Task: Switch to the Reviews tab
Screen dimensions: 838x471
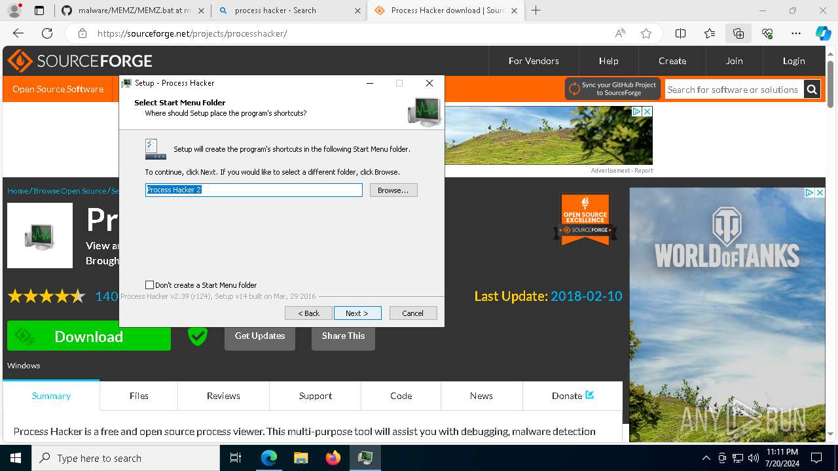Action: point(223,396)
